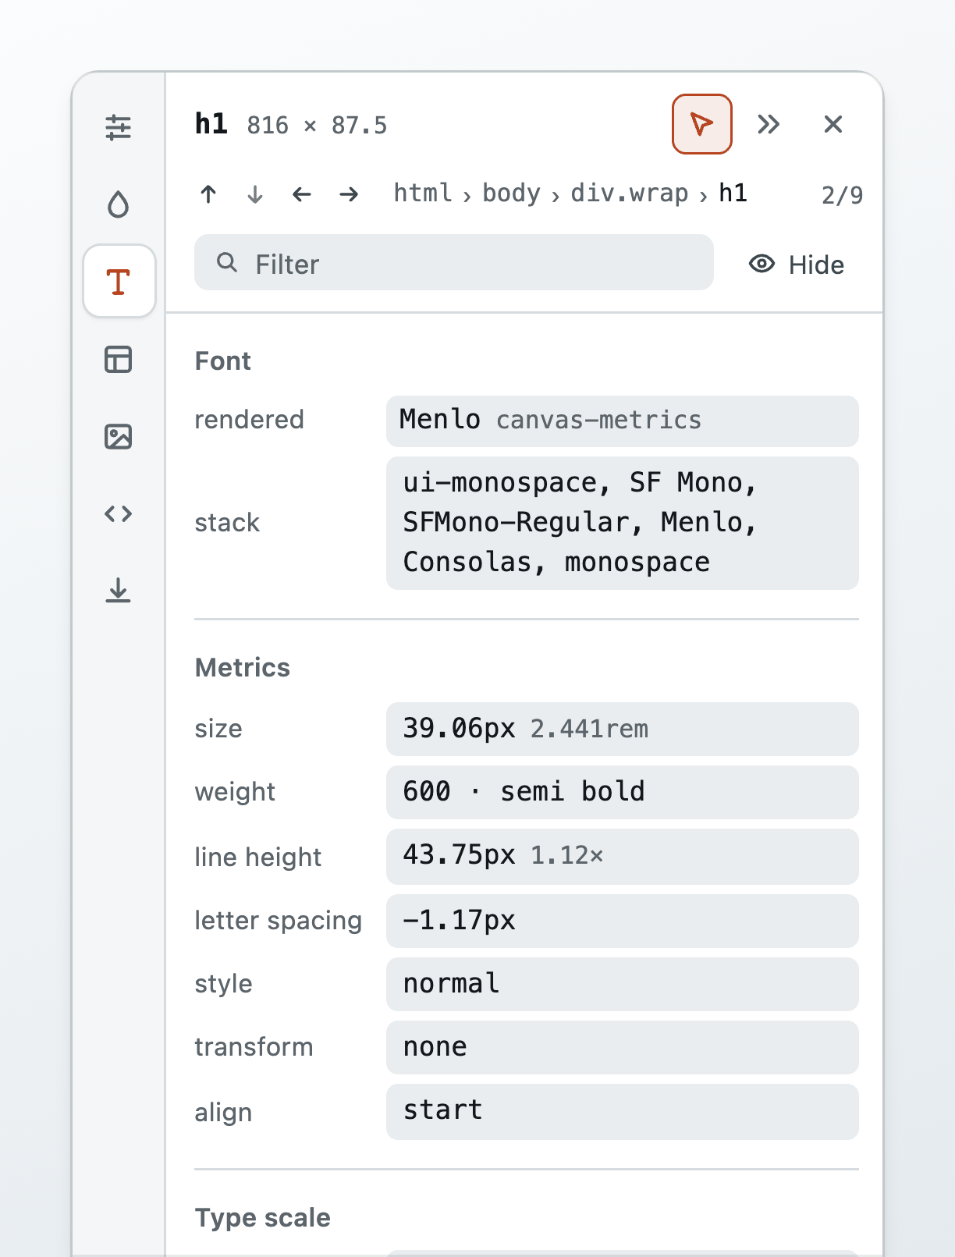Image resolution: width=955 pixels, height=1257 pixels.
Task: Close the inspector panel
Action: (x=833, y=124)
